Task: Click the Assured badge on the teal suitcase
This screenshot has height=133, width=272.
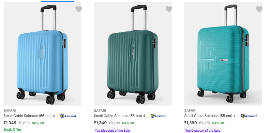Action: coord(249,116)
